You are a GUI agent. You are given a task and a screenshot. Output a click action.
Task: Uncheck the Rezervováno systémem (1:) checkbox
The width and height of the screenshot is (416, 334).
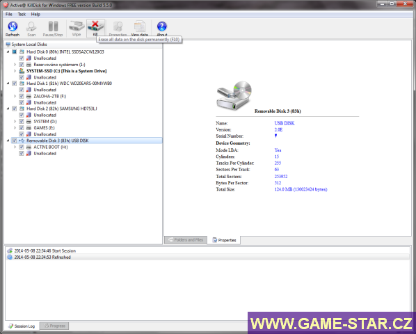(22, 65)
